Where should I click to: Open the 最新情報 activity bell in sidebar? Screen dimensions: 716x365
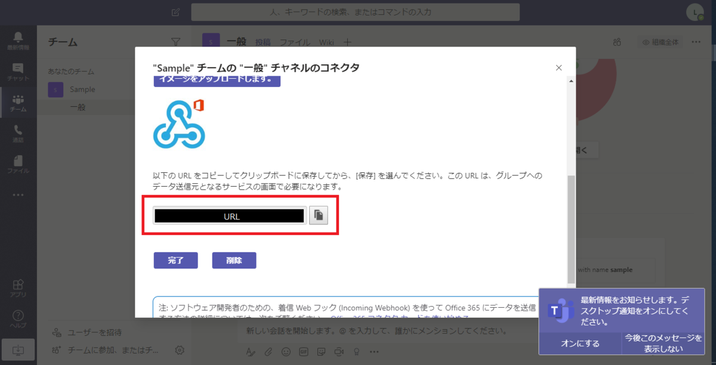pos(18,41)
